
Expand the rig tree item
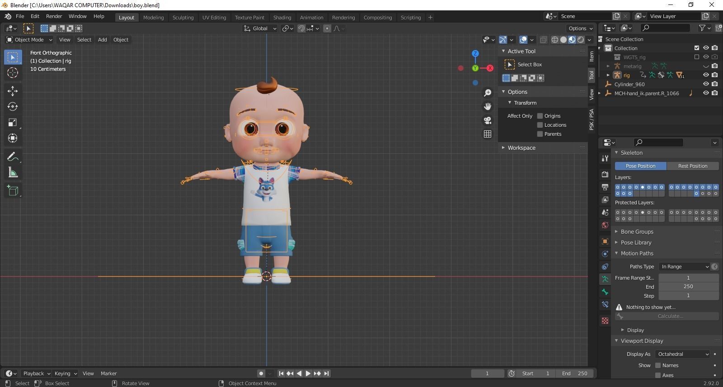point(608,75)
